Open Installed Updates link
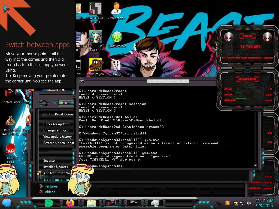Screen dimensions: 279x209 [x=56, y=167]
